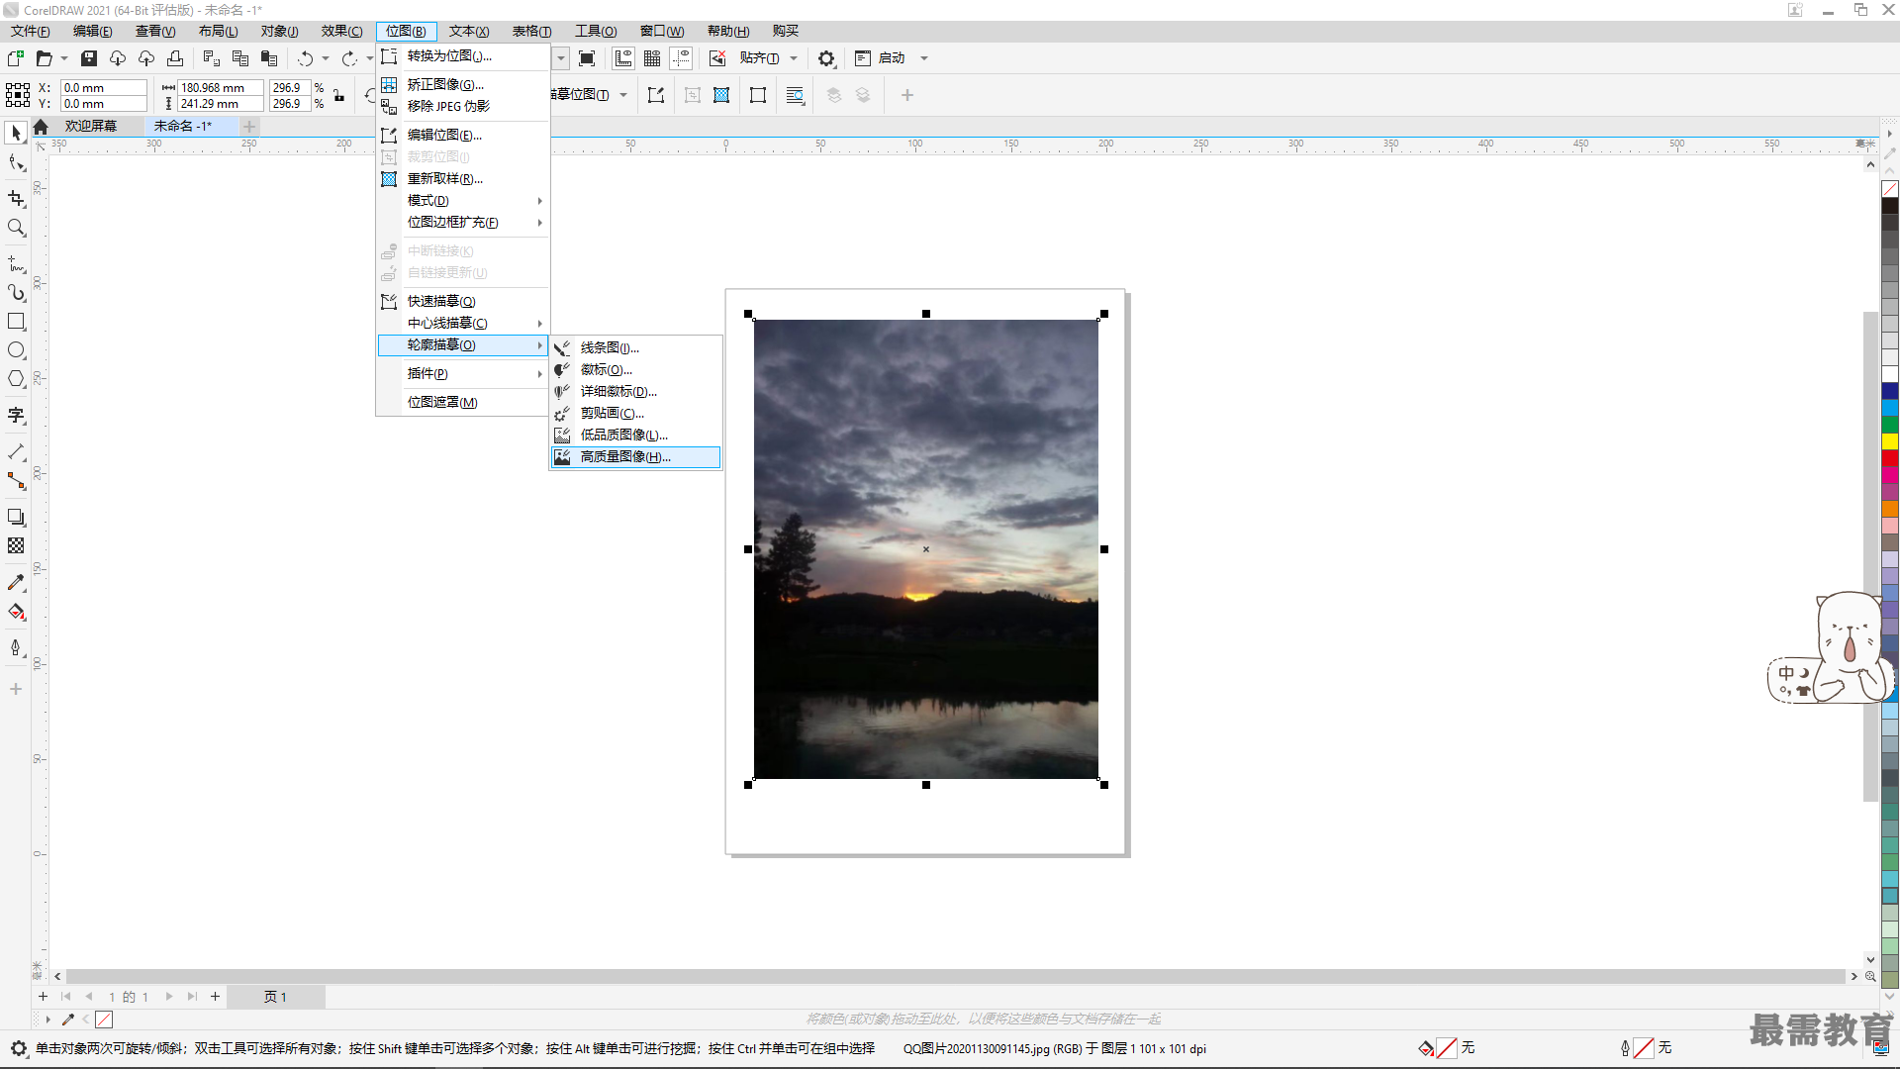Screen dimensions: 1900x1069
Task: Open the 启动 launch dropdown
Action: (892, 58)
